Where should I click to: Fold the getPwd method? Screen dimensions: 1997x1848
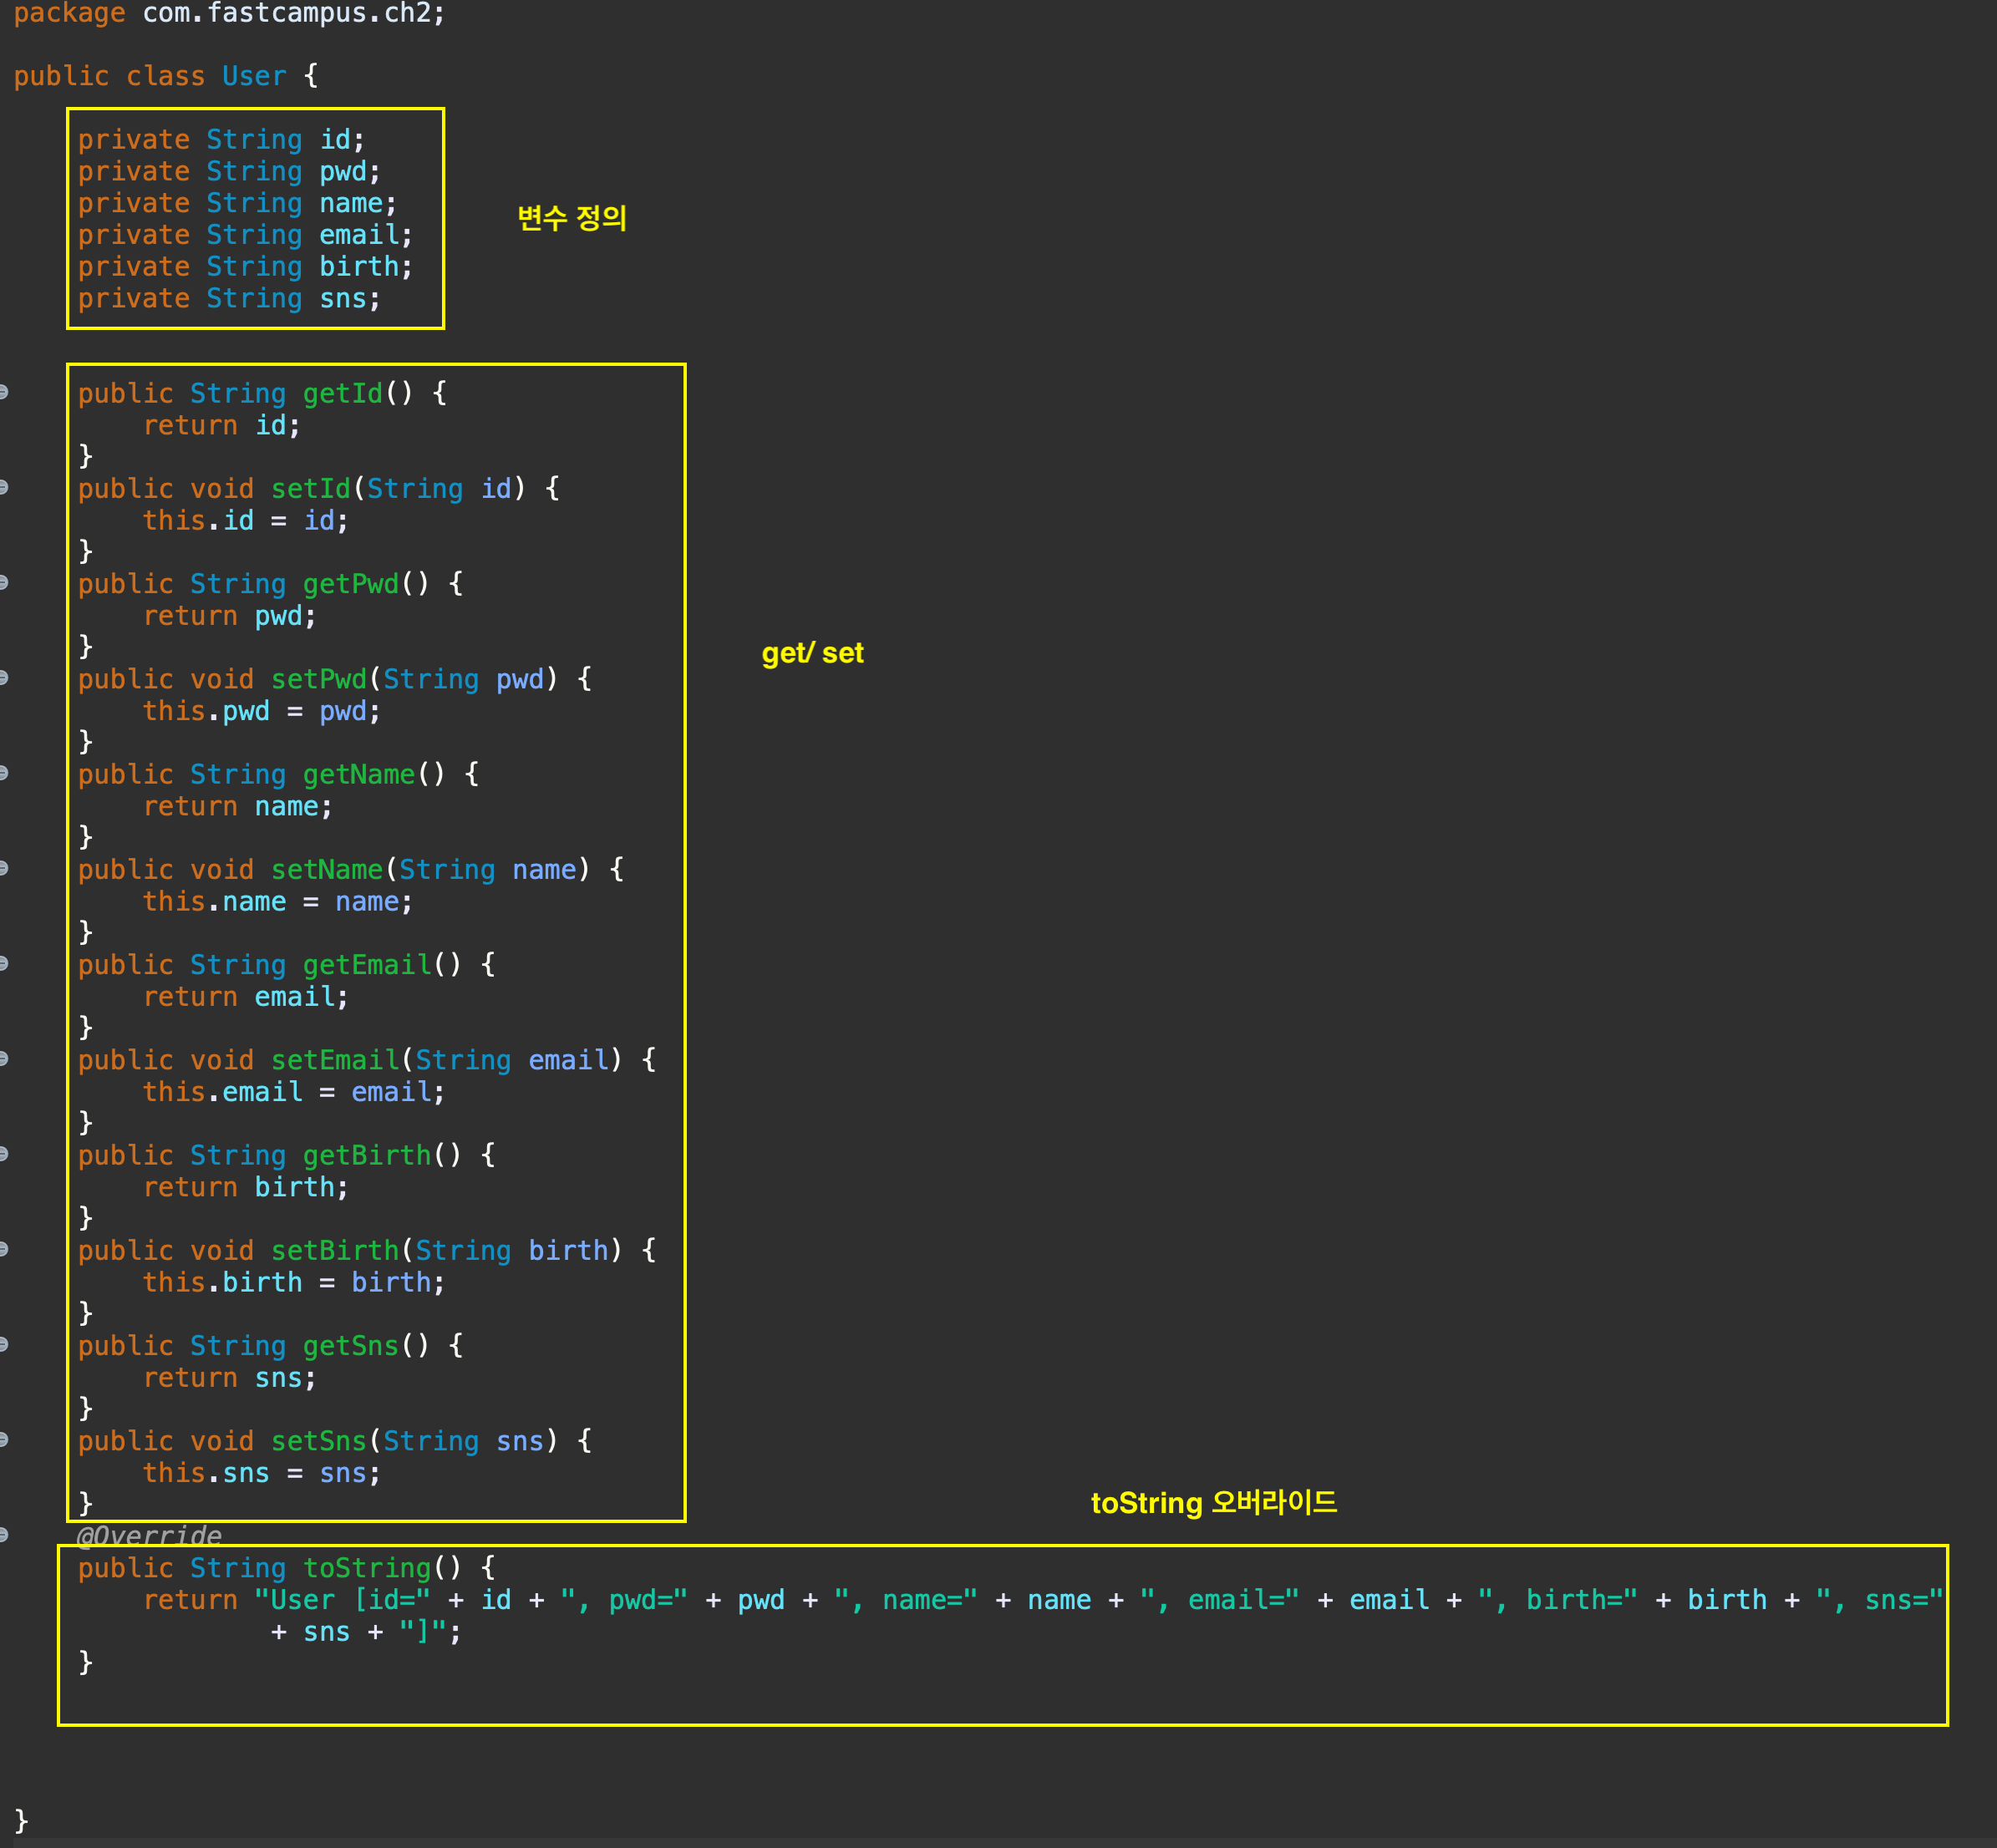(x=4, y=582)
